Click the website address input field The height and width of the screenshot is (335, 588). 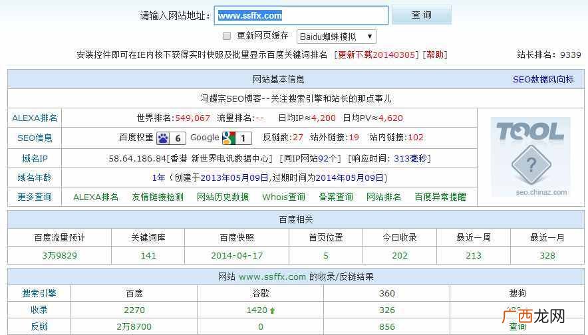coord(301,15)
